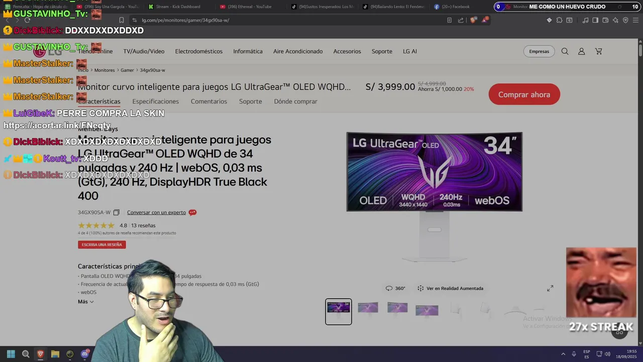Screen dimensions: 643x362
Task: Copy model number 34GX90SA-W icon
Action: coord(117,212)
